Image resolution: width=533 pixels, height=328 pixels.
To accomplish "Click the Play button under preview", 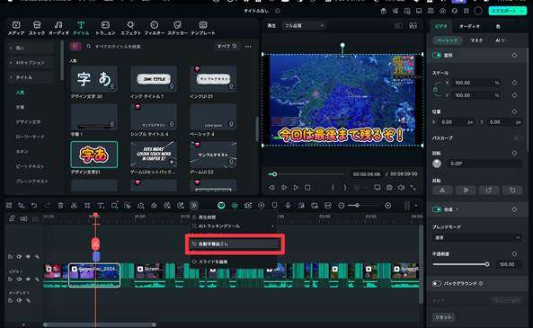I will point(296,187).
